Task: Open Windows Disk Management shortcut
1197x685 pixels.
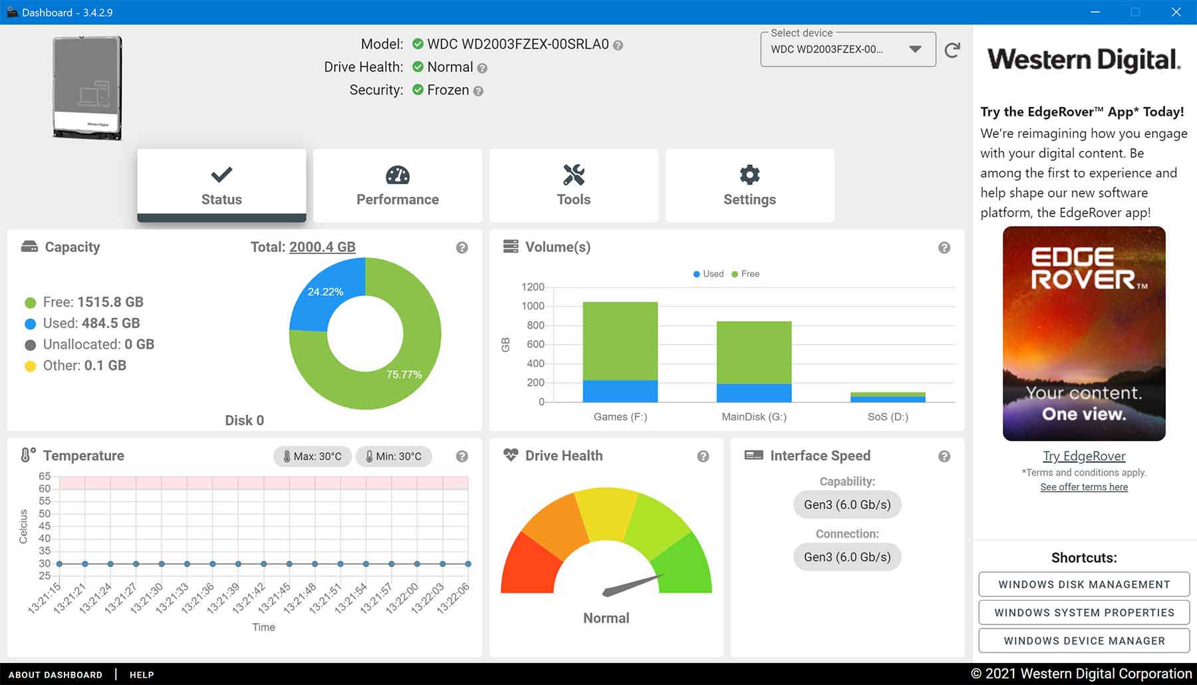Action: pyautogui.click(x=1084, y=585)
